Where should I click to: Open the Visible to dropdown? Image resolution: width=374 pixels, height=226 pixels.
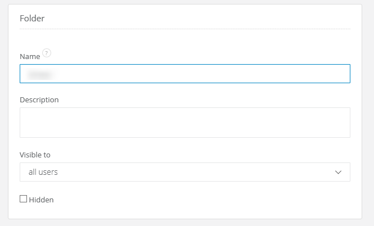click(x=184, y=172)
